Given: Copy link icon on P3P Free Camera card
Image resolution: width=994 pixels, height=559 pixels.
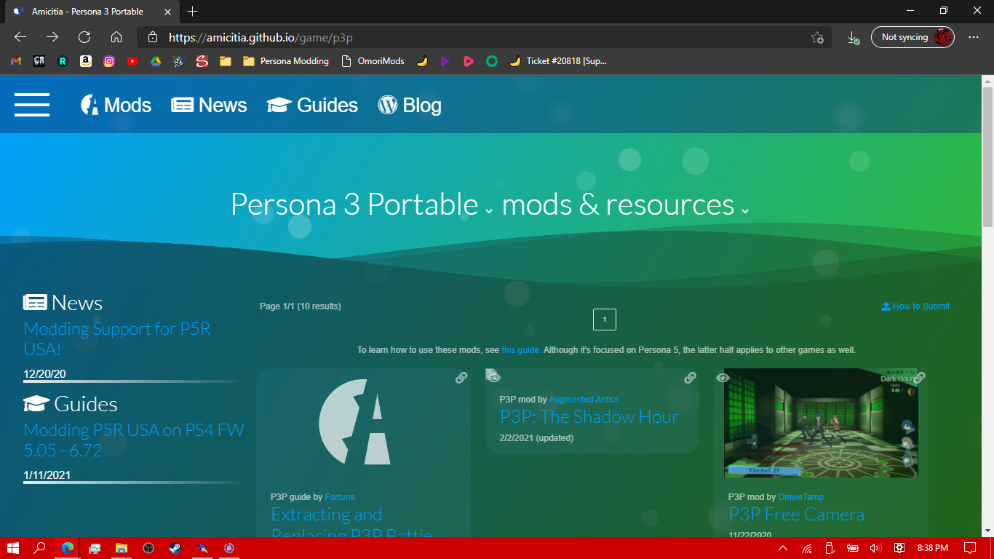Looking at the screenshot, I should 919,378.
